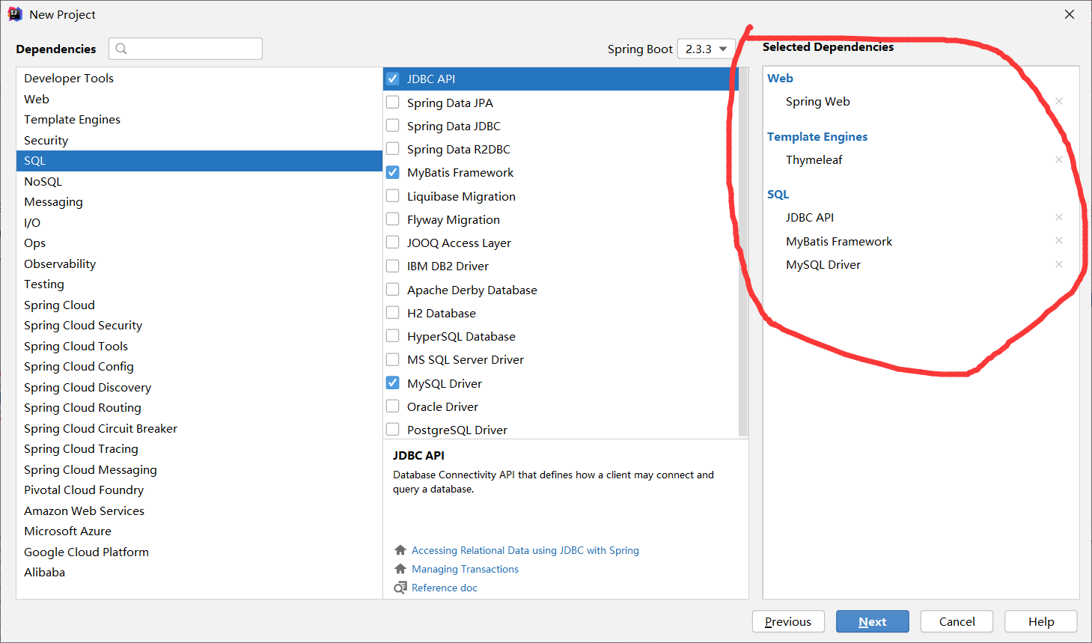
Task: Enable the JOOQ Access Layer checkbox
Action: tap(392, 242)
